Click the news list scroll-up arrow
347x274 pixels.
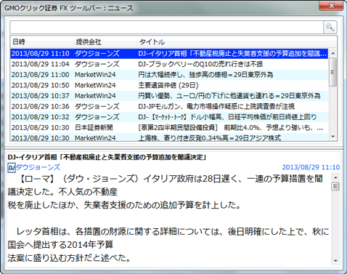tap(333, 53)
